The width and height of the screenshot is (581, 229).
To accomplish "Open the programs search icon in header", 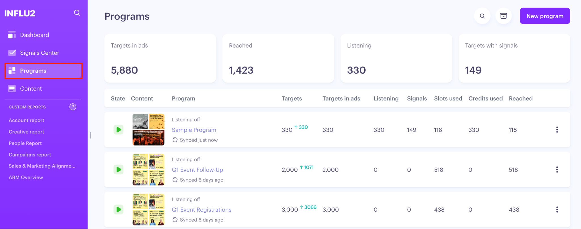I will click(482, 16).
